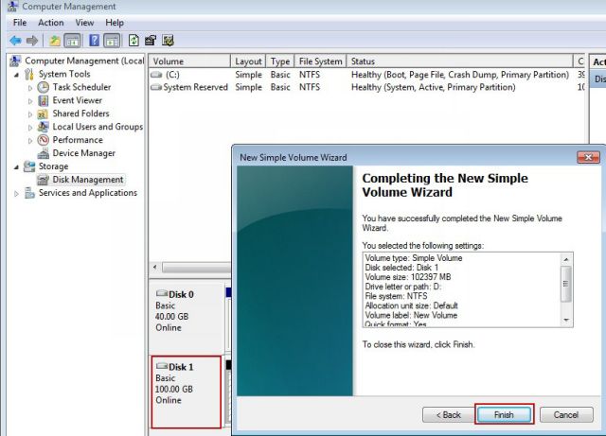Collapse the System Tools tree node
606x436 pixels.
[x=17, y=75]
